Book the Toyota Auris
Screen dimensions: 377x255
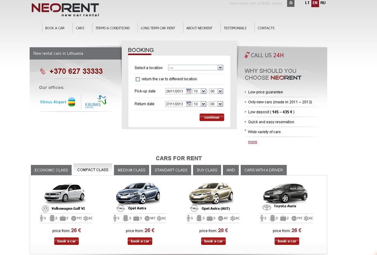(287, 241)
